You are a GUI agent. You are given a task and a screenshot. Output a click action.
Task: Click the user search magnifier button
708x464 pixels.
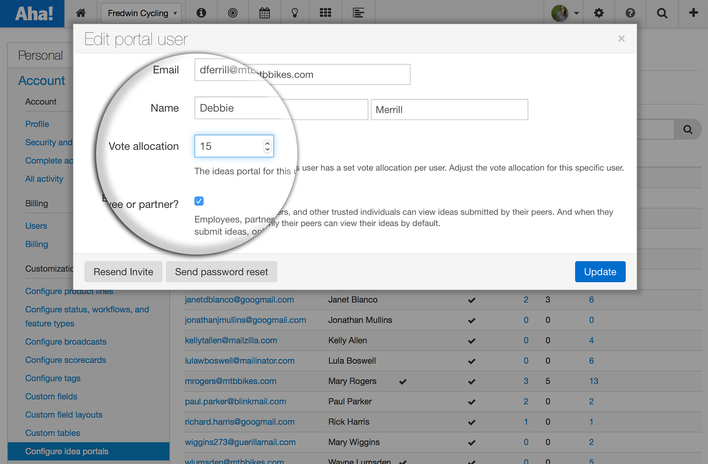[x=688, y=130]
